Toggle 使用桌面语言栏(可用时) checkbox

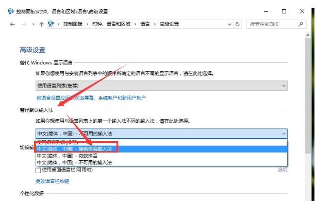(38, 171)
